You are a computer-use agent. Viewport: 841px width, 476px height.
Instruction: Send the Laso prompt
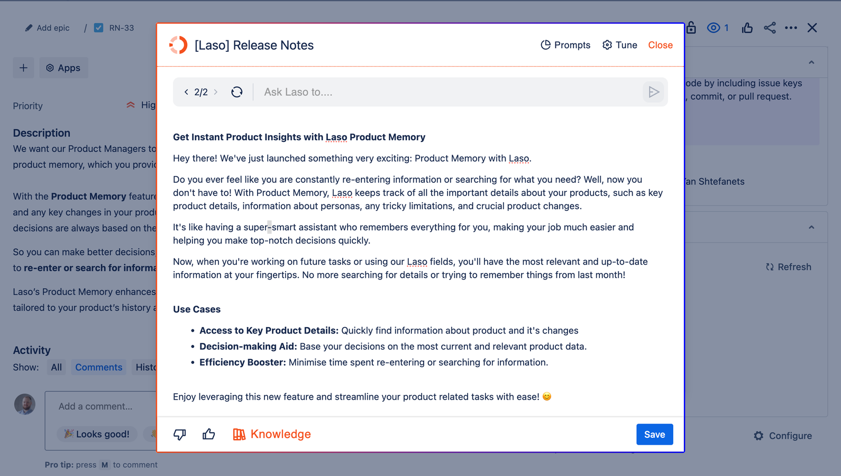tap(654, 92)
